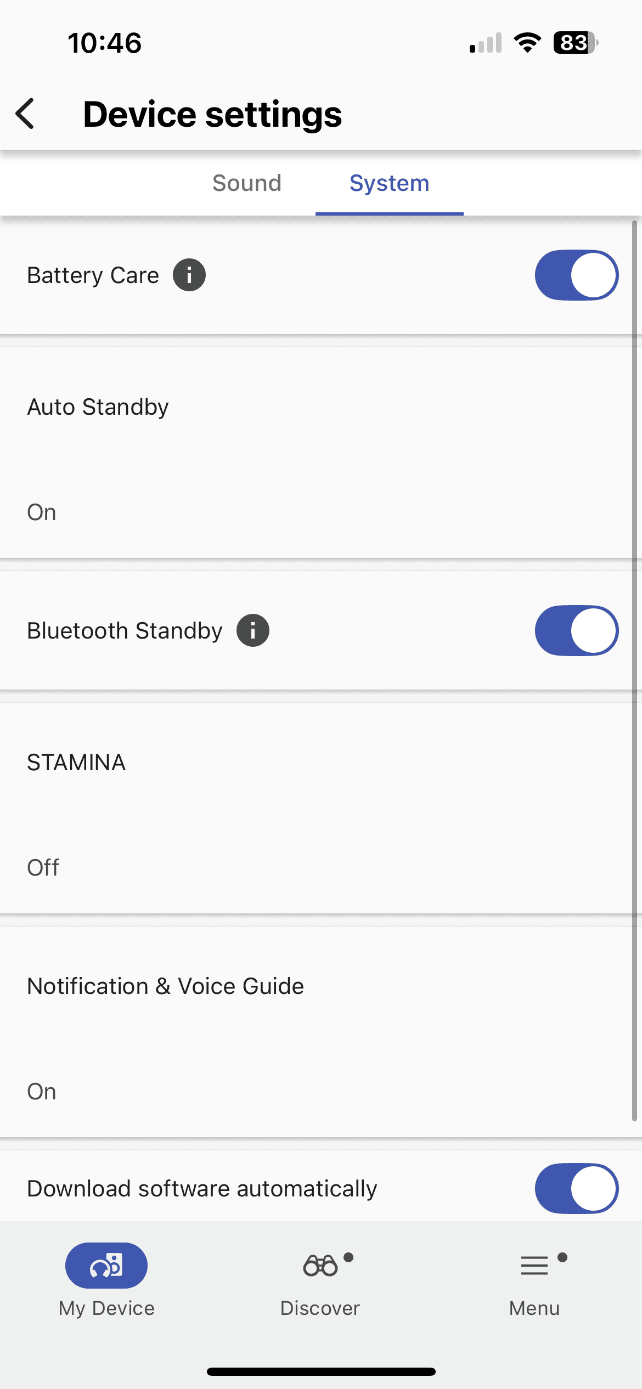This screenshot has width=642, height=1389.
Task: Tap the Wi-Fi status icon
Action: (x=527, y=43)
